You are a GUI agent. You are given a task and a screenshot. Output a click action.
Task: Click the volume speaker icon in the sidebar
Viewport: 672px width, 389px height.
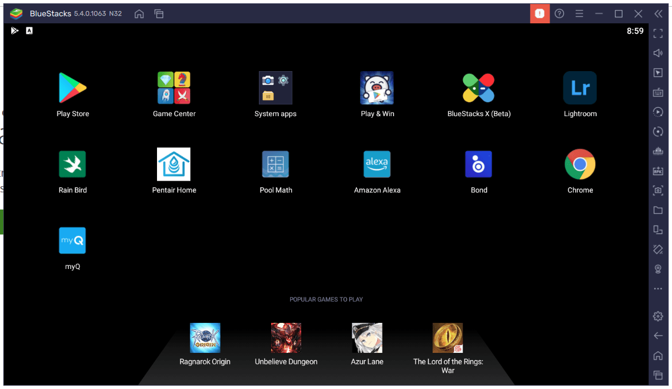[658, 53]
